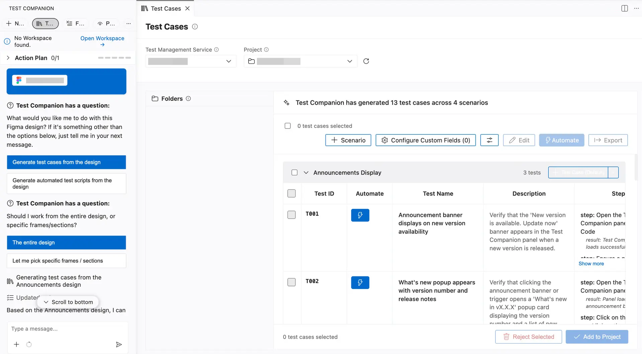Click the Test ID column header
This screenshot has height=354, width=642.
tap(324, 194)
